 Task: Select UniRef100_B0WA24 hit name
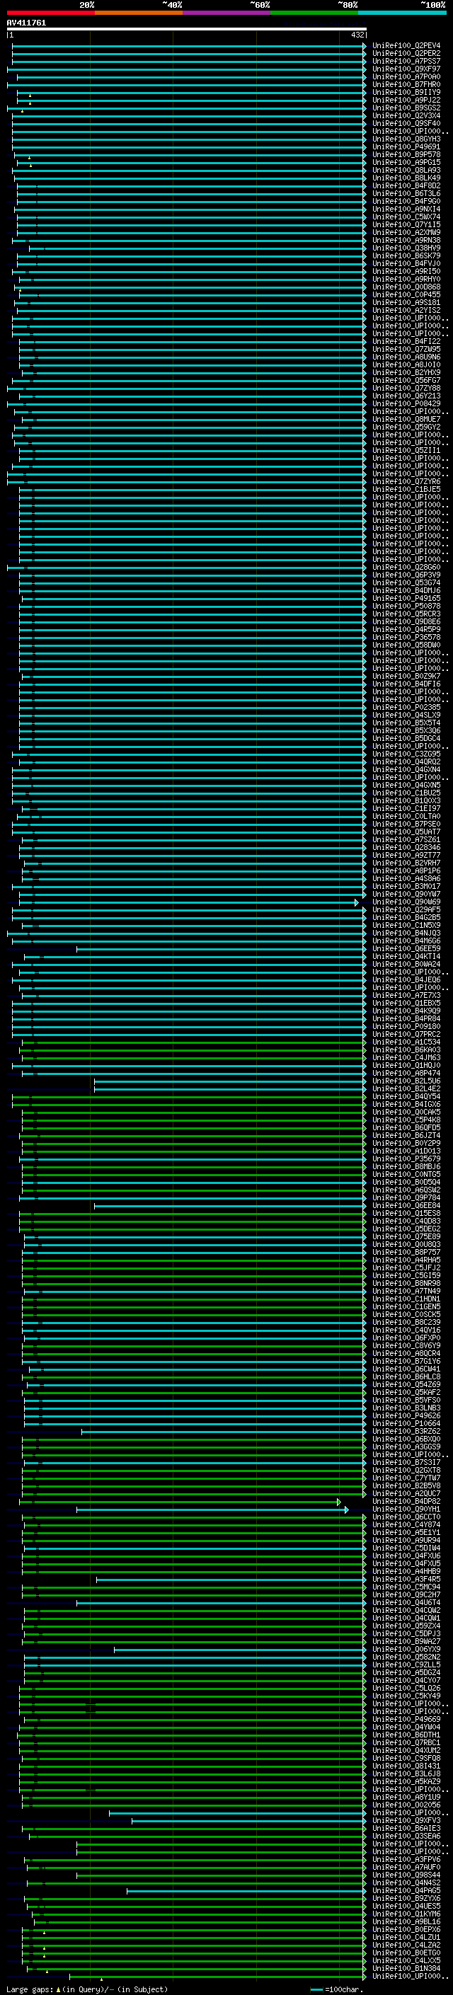pyautogui.click(x=406, y=964)
